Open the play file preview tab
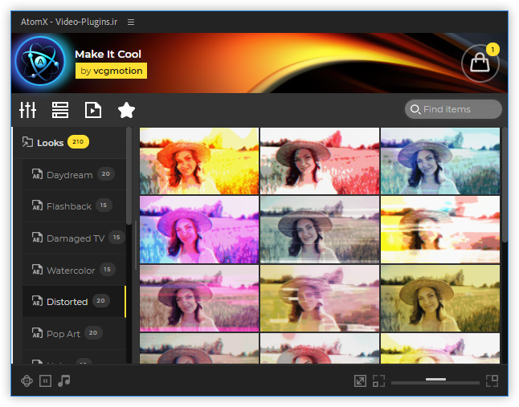This screenshot has width=519, height=407. [93, 110]
